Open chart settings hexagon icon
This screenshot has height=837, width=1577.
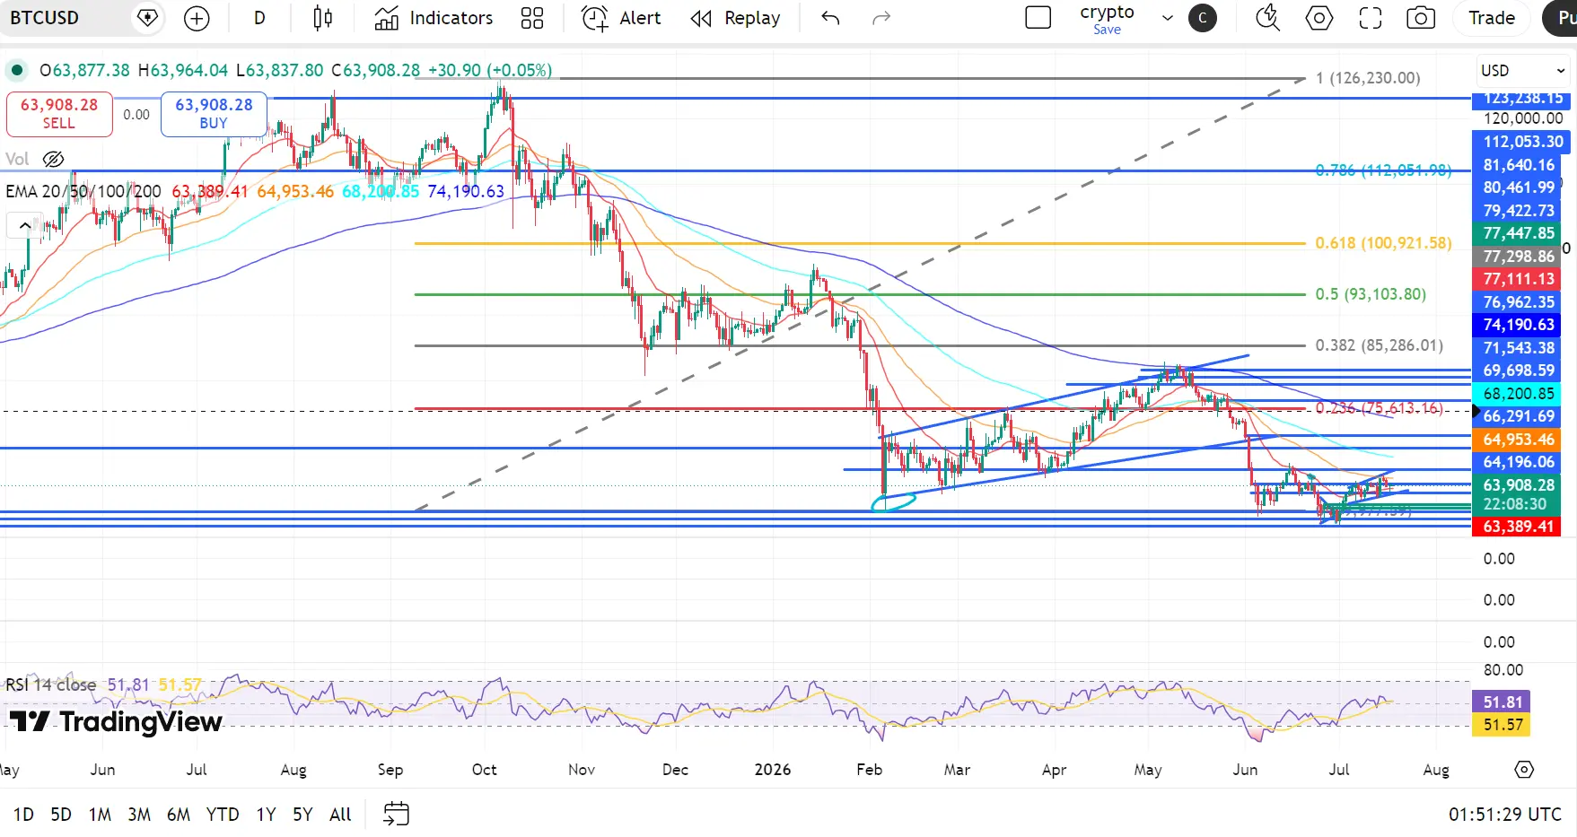tap(1319, 18)
